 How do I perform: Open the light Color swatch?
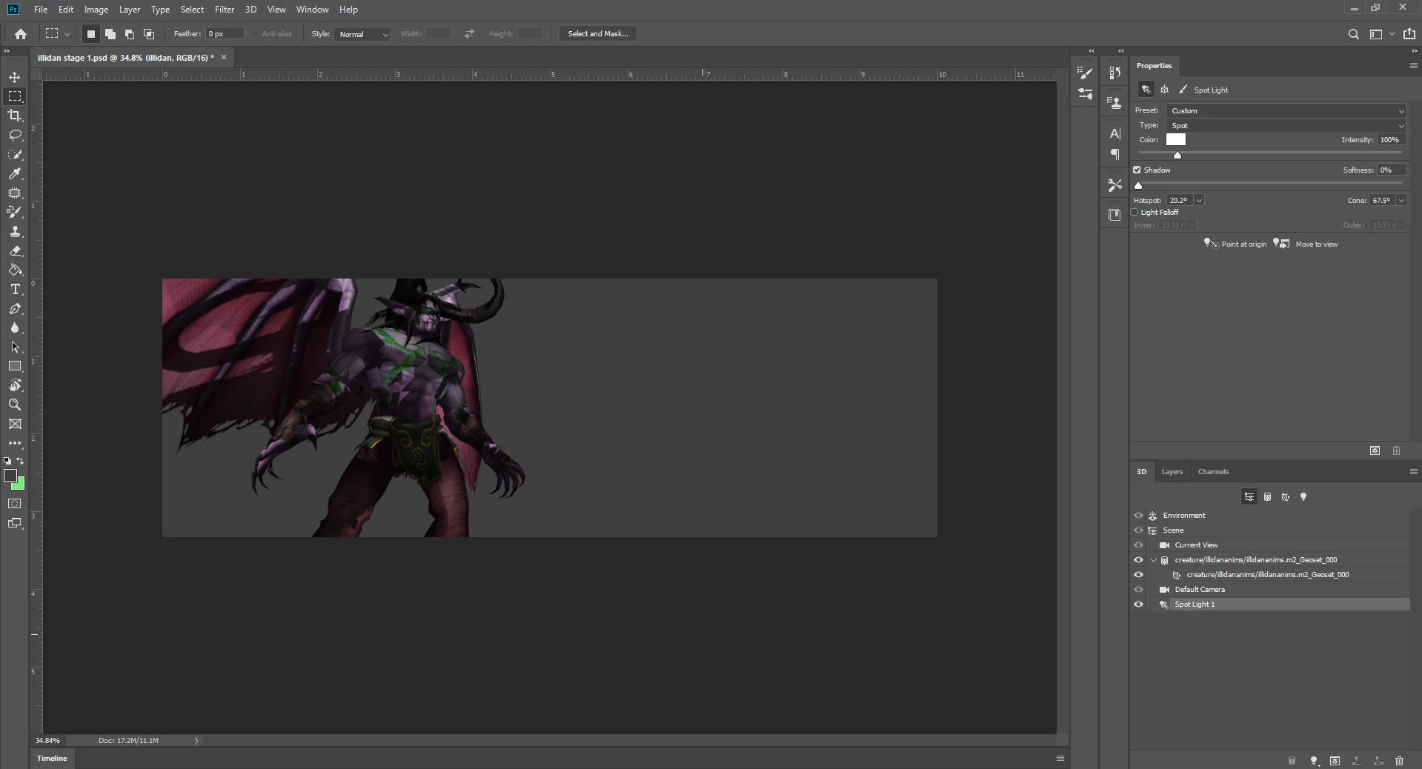click(1176, 140)
